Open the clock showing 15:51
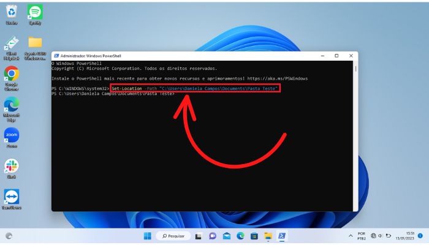Image resolution: width=429 pixels, height=245 pixels. tap(406, 236)
